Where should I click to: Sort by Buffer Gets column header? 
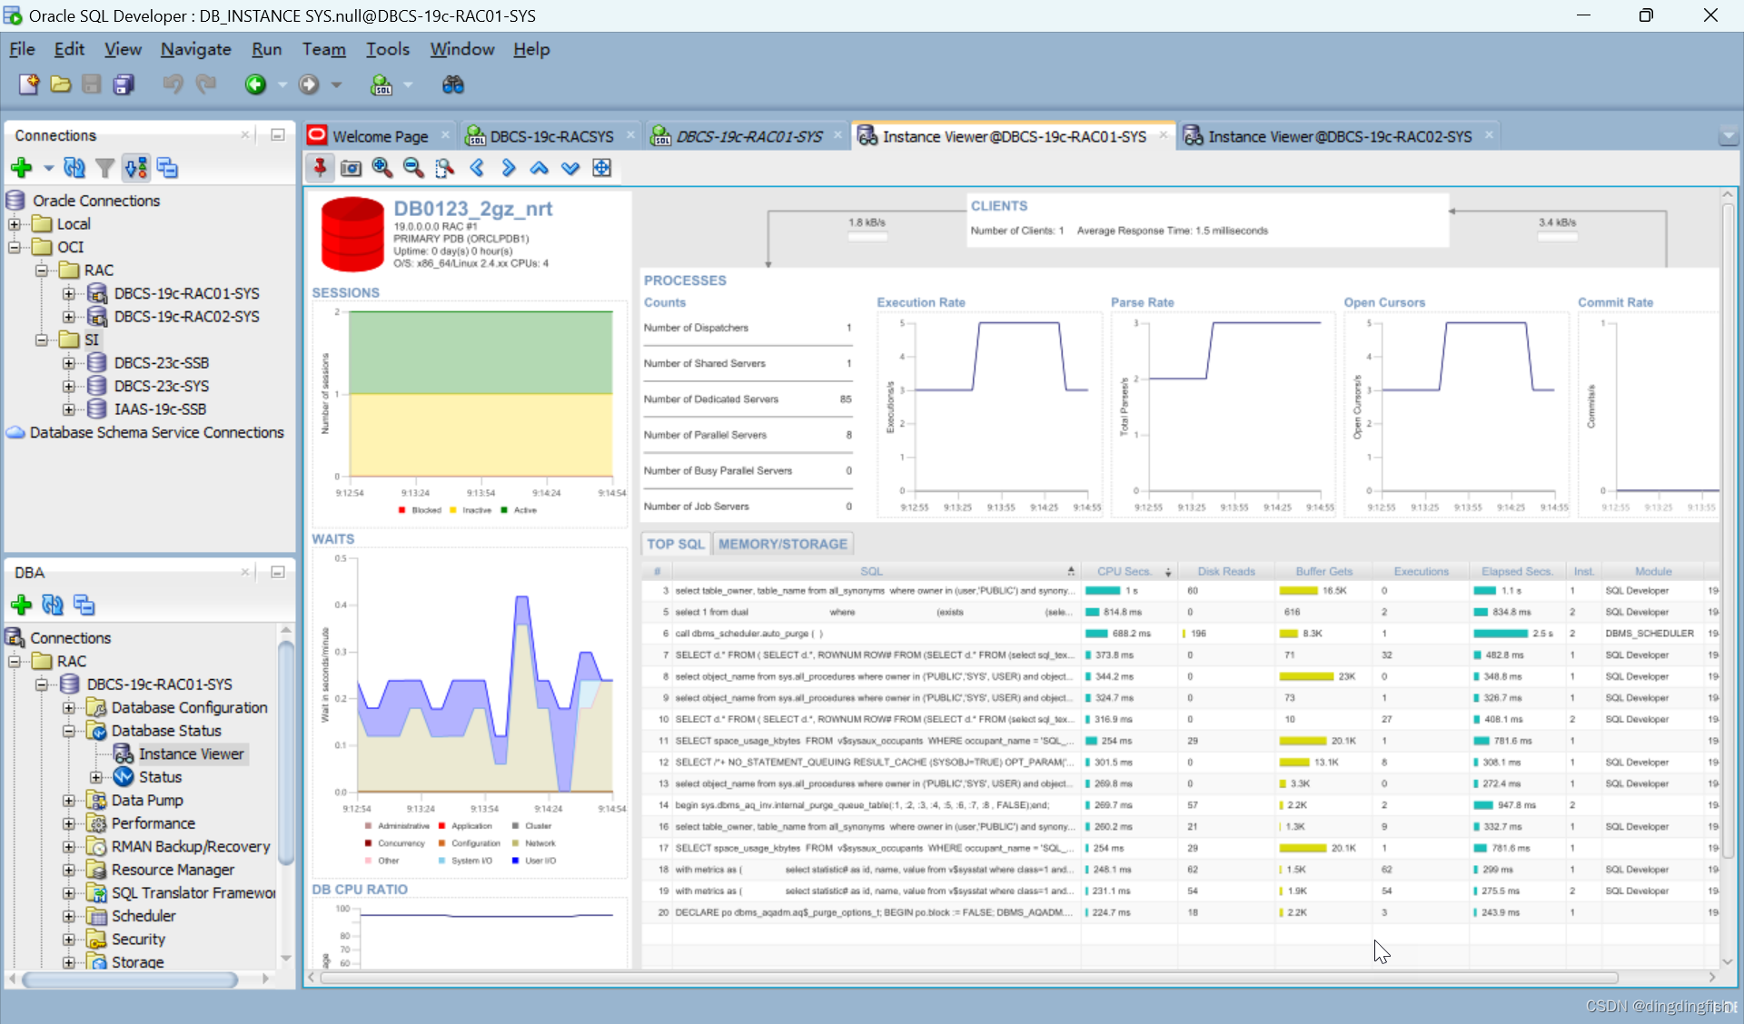[1323, 571]
